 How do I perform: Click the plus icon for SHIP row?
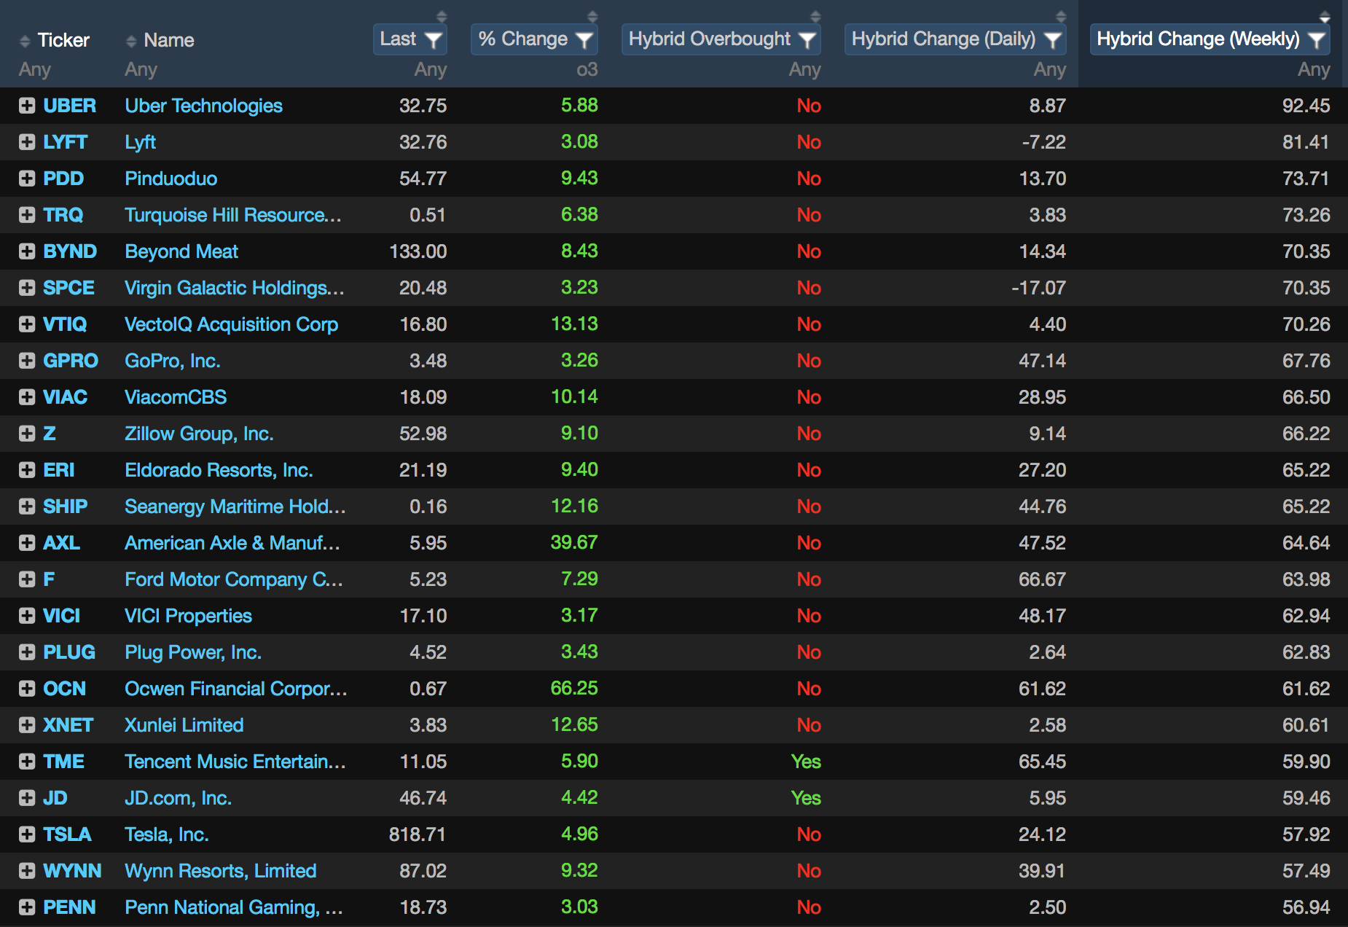coord(27,506)
